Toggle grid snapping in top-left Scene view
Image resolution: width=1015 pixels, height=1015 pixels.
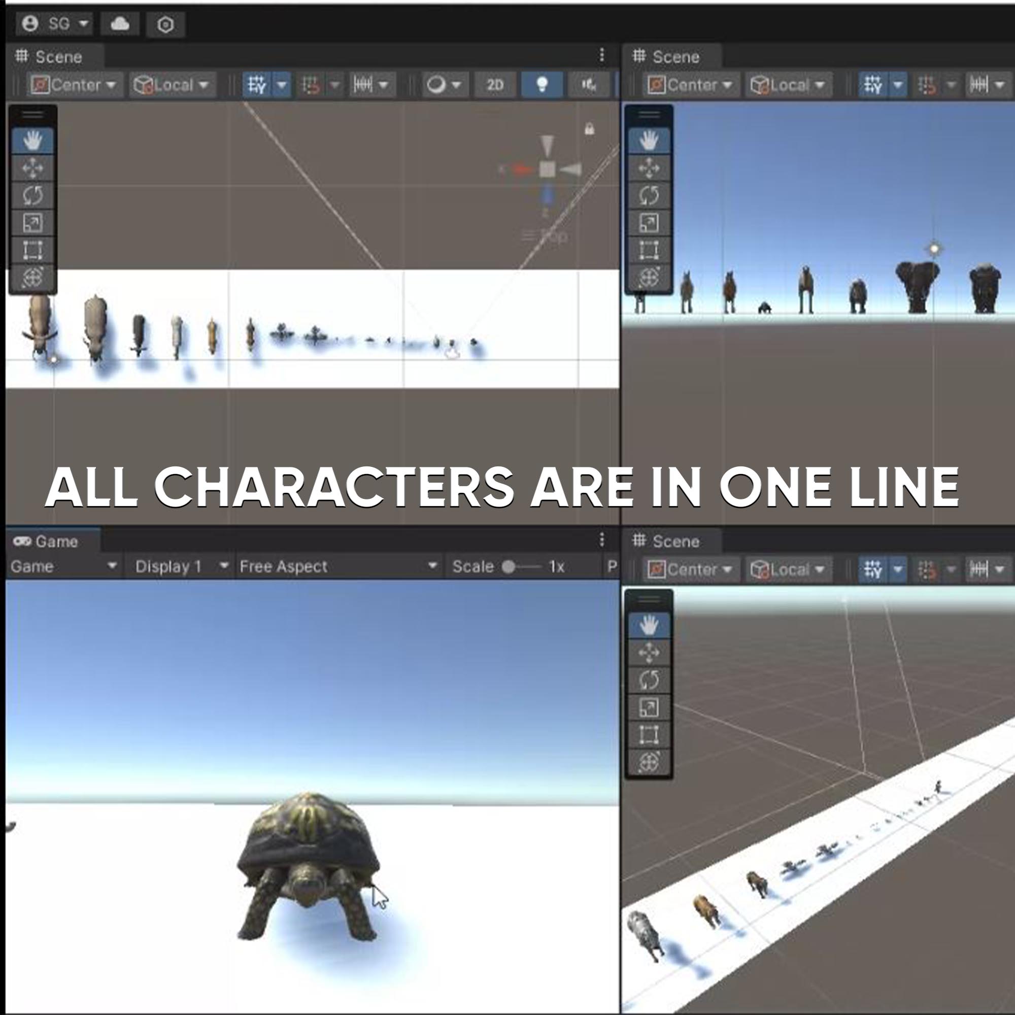click(x=311, y=85)
